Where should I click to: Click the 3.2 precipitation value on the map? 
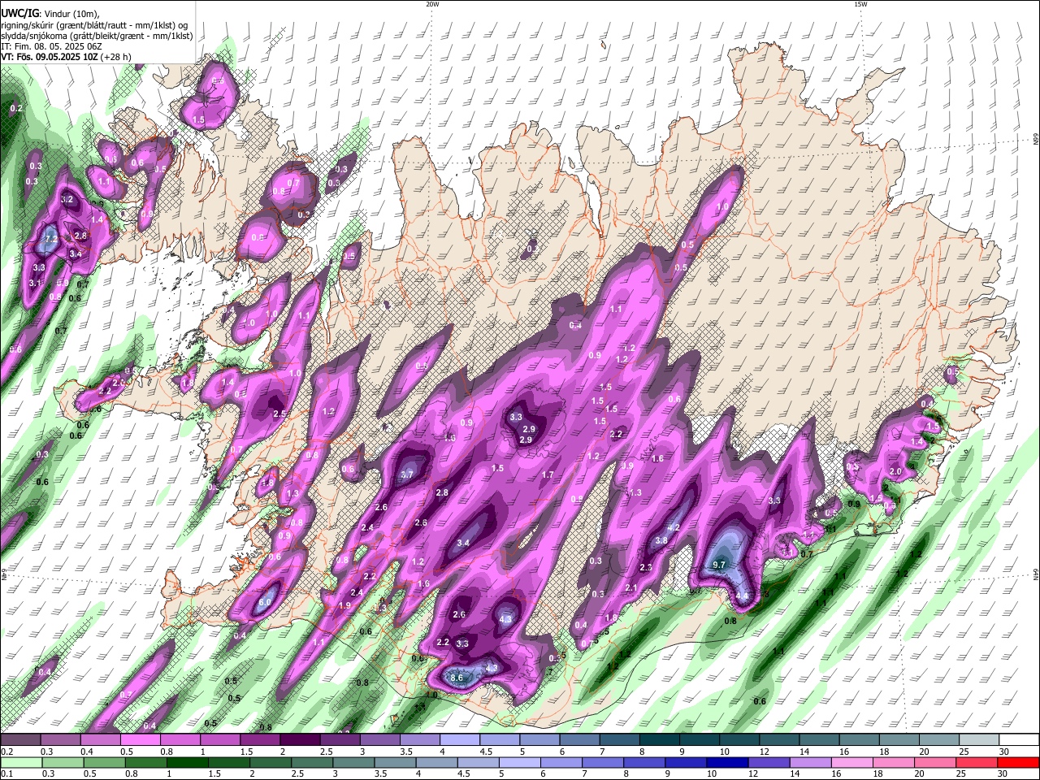[67, 199]
